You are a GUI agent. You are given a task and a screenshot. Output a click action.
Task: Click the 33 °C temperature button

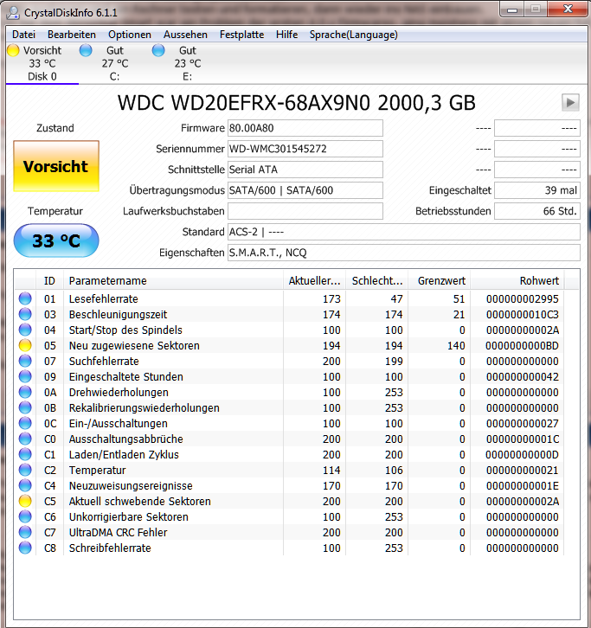[x=56, y=240]
